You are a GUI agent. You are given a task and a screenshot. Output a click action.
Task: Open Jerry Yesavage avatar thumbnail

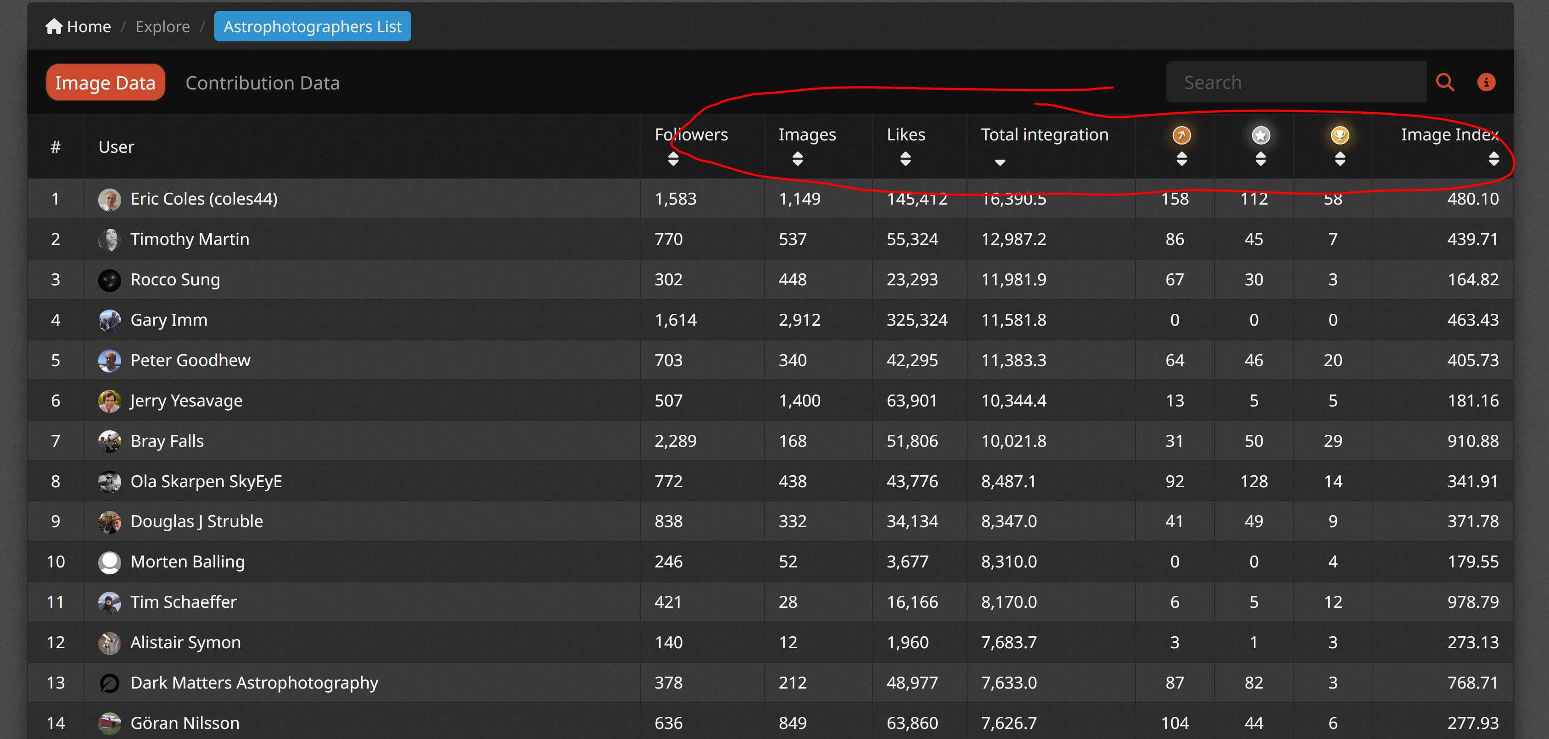tap(109, 401)
